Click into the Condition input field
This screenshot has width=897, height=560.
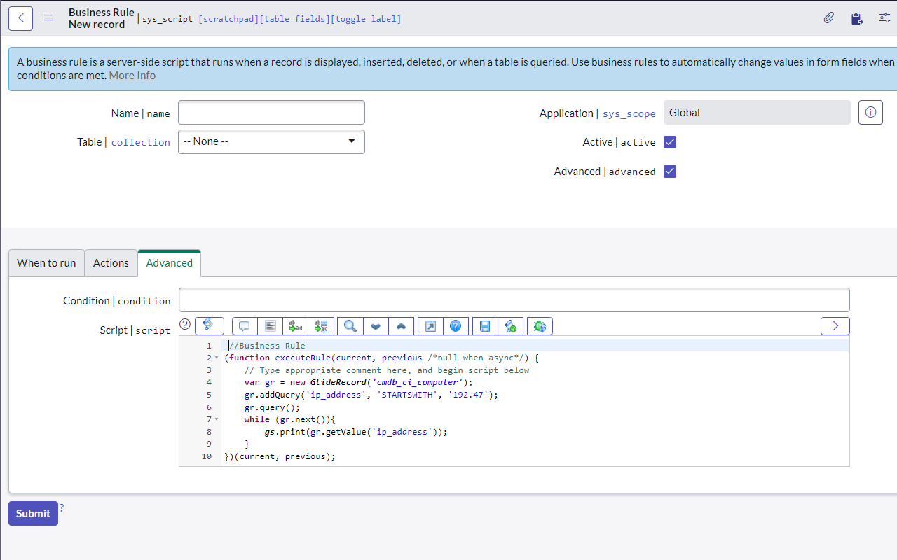click(x=514, y=300)
